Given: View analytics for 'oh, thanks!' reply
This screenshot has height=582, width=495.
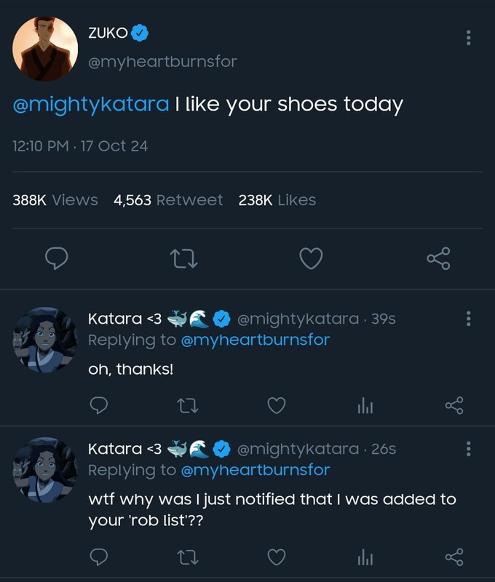Looking at the screenshot, I should pos(365,405).
